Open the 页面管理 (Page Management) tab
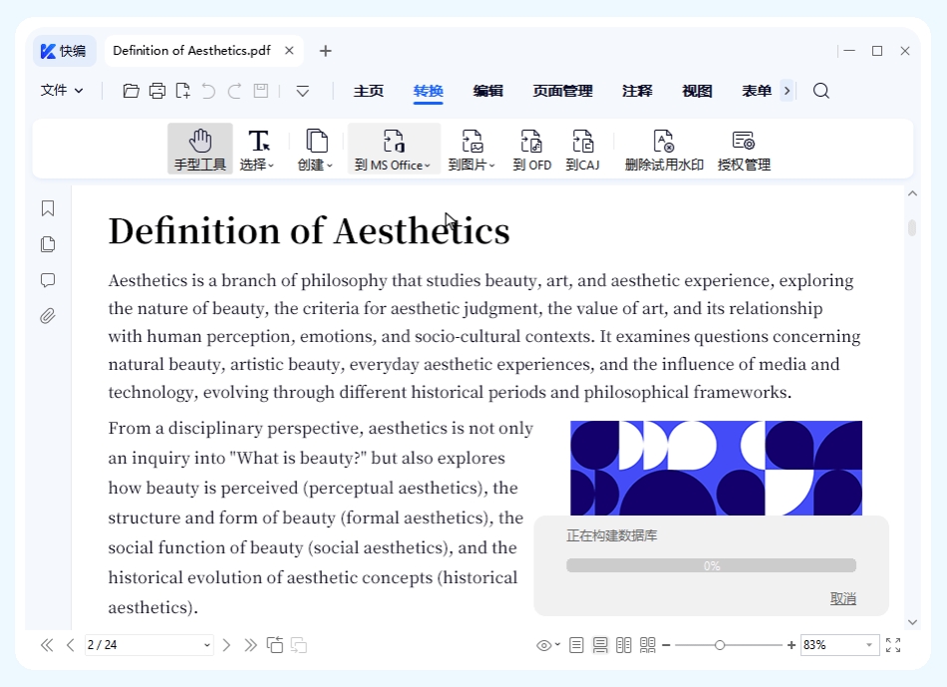This screenshot has height=687, width=947. click(562, 91)
